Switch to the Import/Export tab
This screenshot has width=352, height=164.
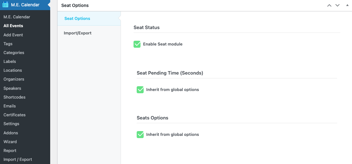point(78,33)
